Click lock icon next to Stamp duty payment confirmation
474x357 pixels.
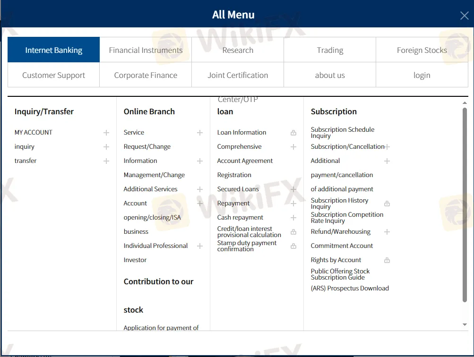coord(293,246)
